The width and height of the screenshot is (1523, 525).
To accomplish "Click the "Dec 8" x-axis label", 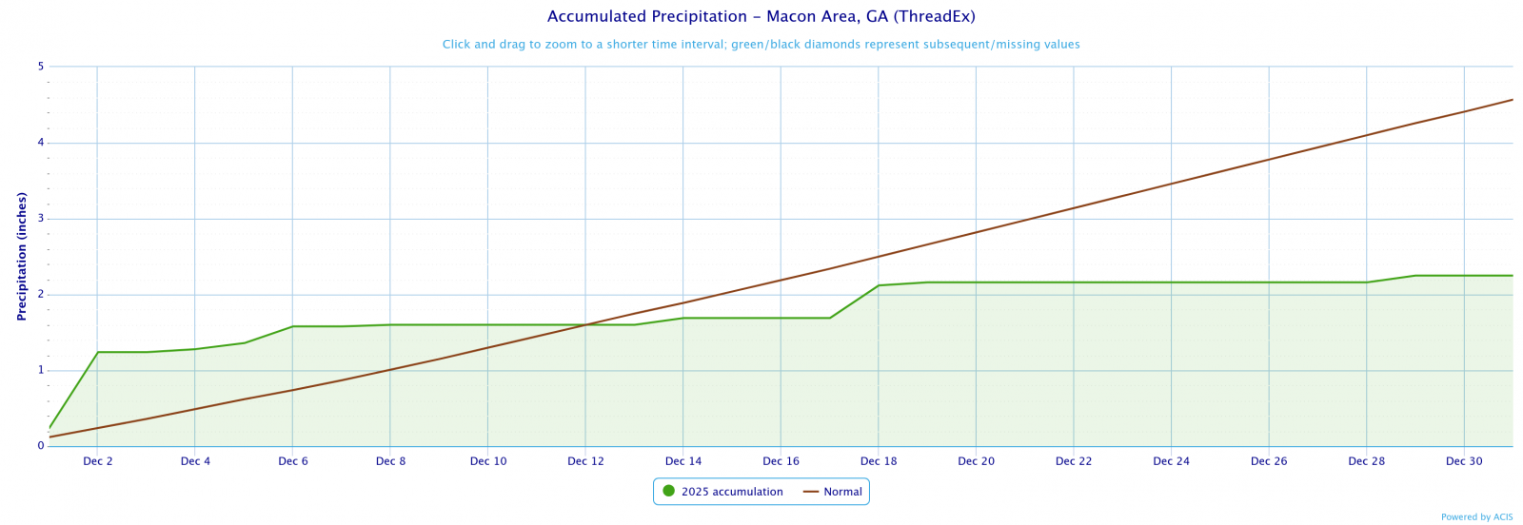I will pos(390,461).
